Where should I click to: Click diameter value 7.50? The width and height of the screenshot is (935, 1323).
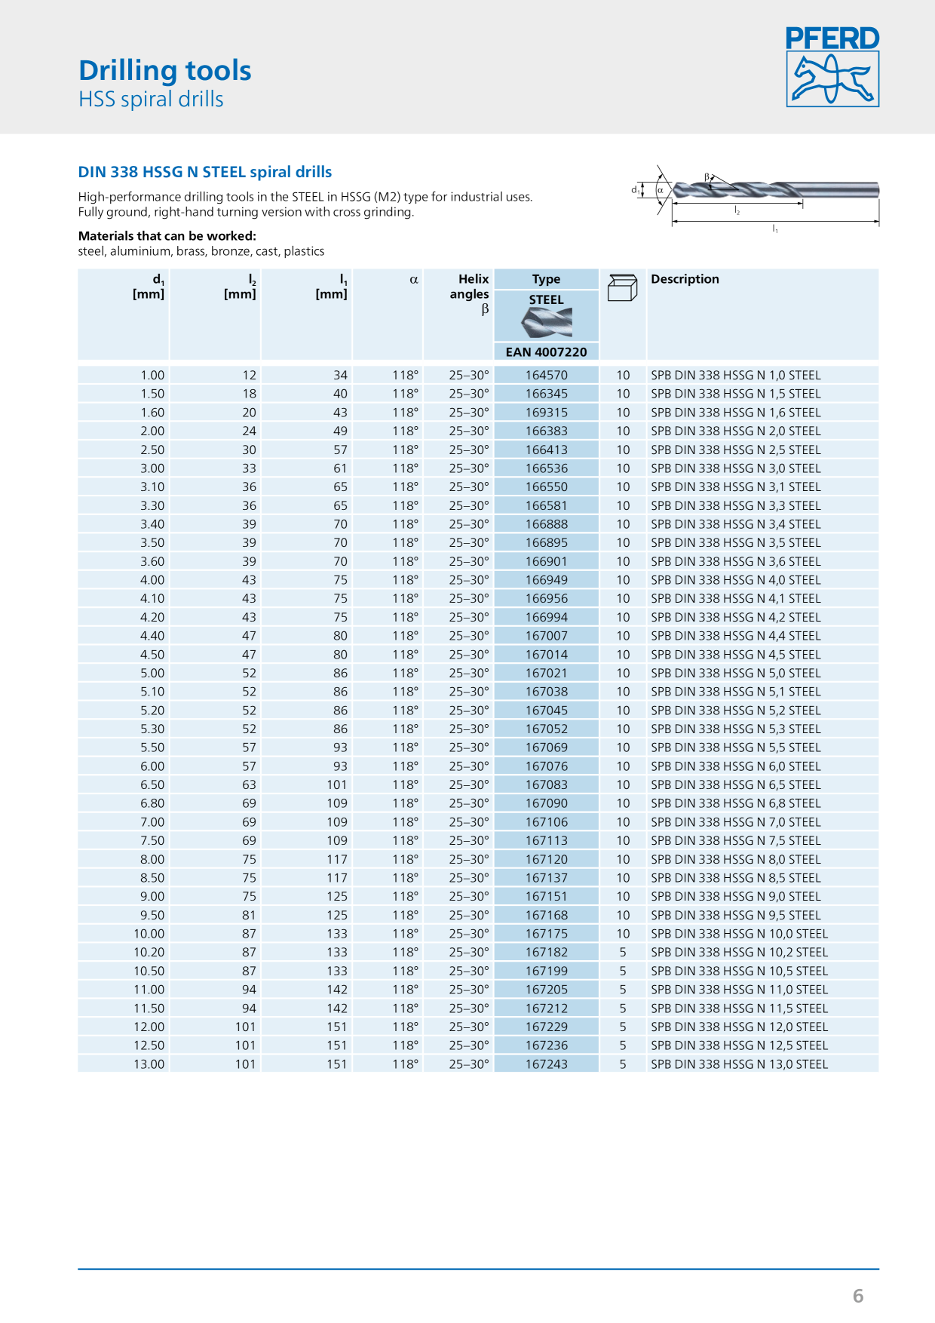click(x=152, y=840)
